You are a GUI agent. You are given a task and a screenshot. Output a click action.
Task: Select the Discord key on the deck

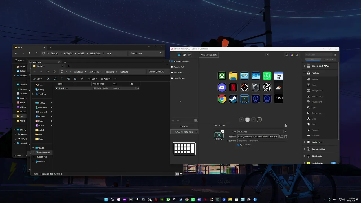point(222,87)
